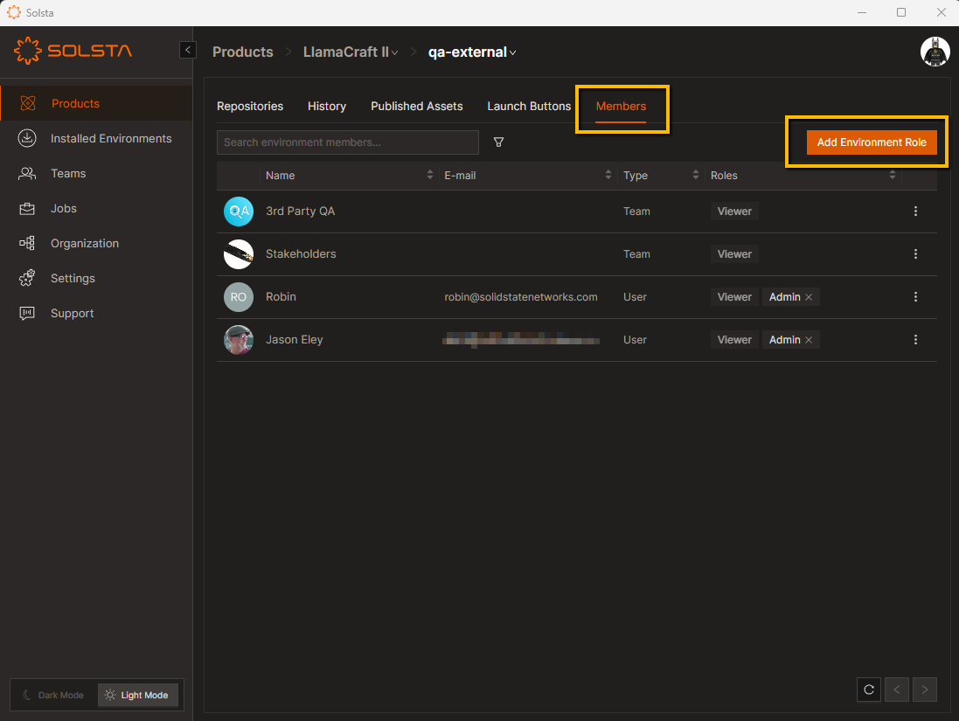Click the Support chat icon

(27, 313)
